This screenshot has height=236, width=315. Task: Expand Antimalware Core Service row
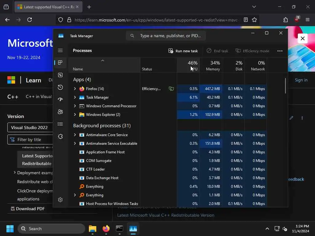point(75,135)
